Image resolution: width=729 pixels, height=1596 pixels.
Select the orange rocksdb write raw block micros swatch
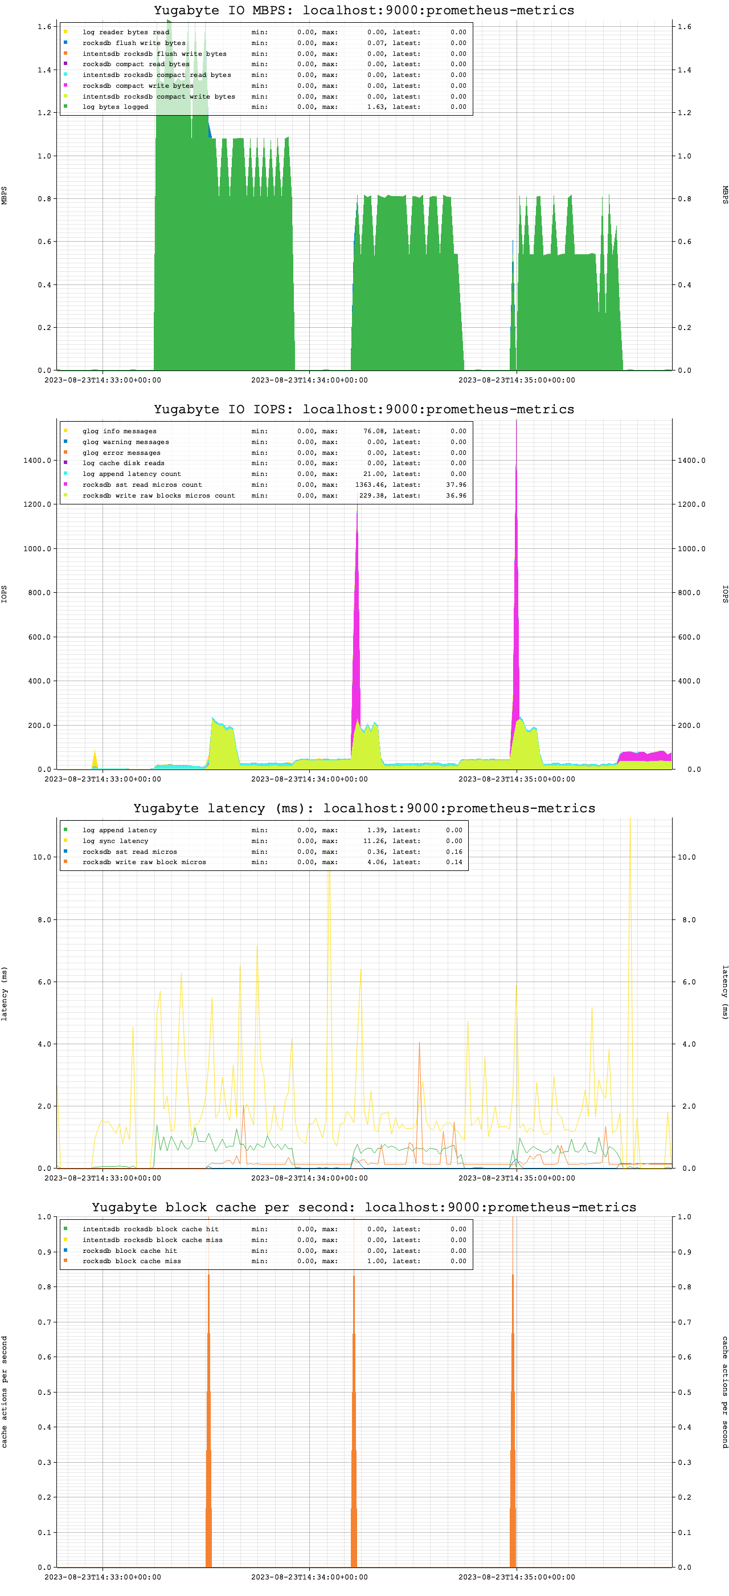(x=65, y=861)
